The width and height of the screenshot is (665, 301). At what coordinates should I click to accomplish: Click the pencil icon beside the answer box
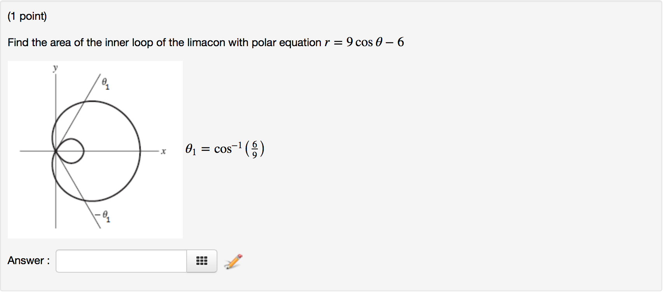(x=233, y=261)
